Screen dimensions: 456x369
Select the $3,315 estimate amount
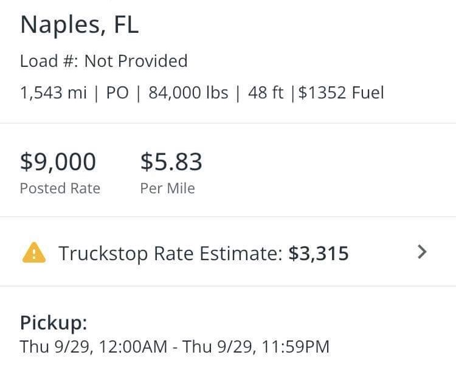319,253
